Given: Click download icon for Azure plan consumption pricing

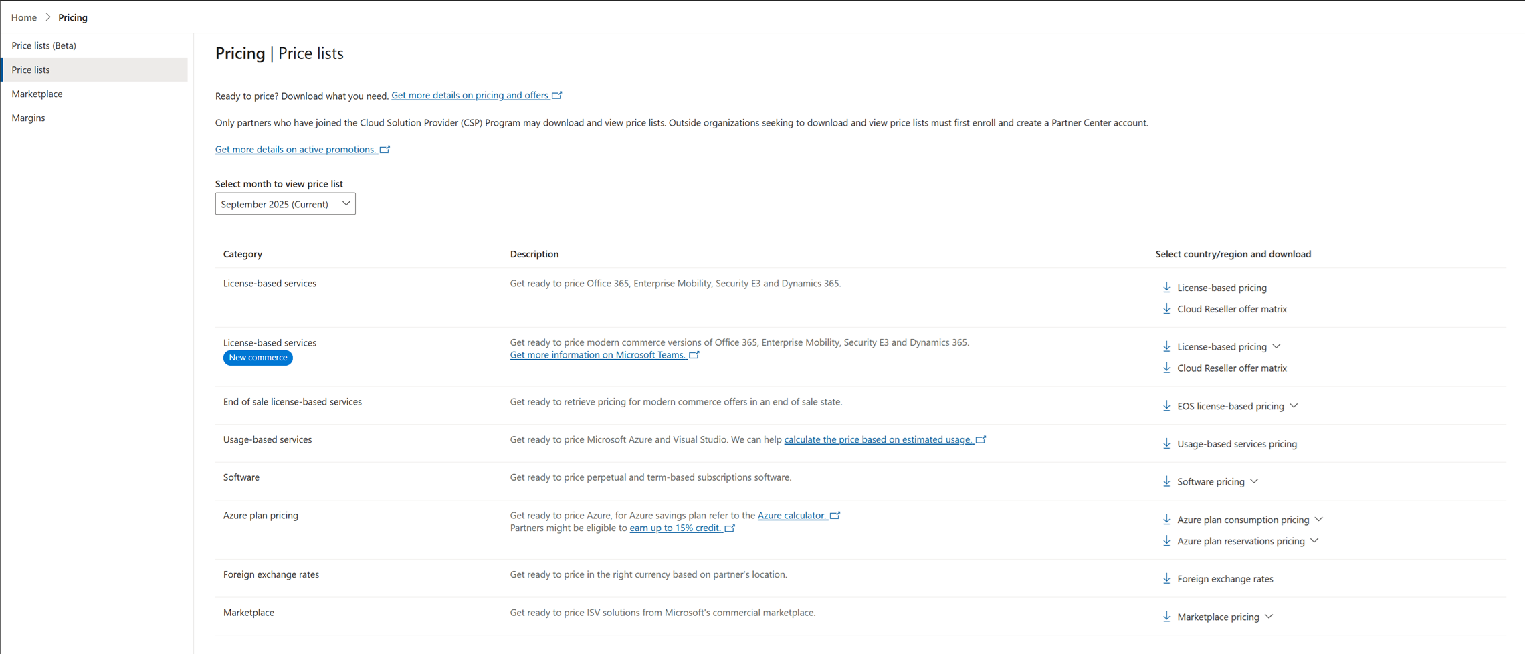Looking at the screenshot, I should (x=1166, y=520).
